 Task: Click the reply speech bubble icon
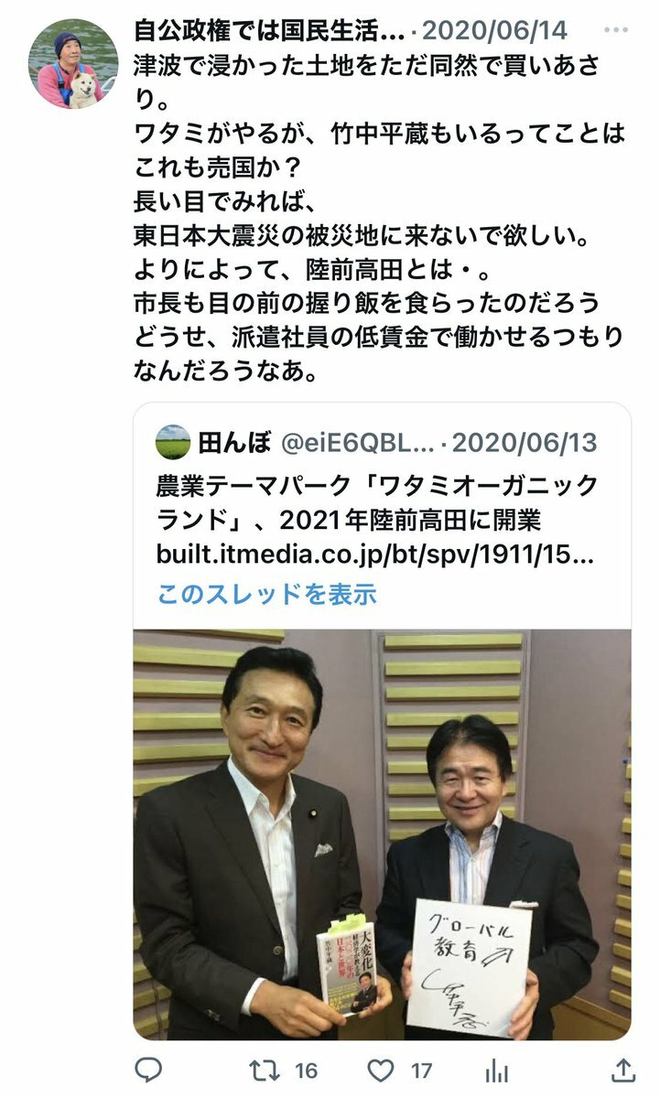148,1070
